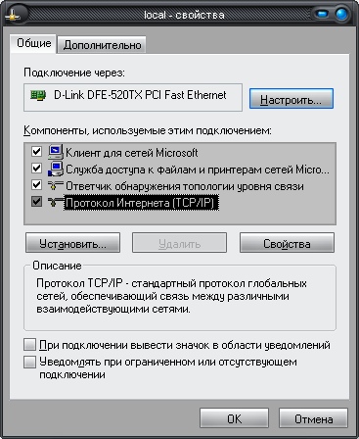
Task: Uncheck the Ответчик обнаружения топологии checkbox
Action: tap(36, 185)
